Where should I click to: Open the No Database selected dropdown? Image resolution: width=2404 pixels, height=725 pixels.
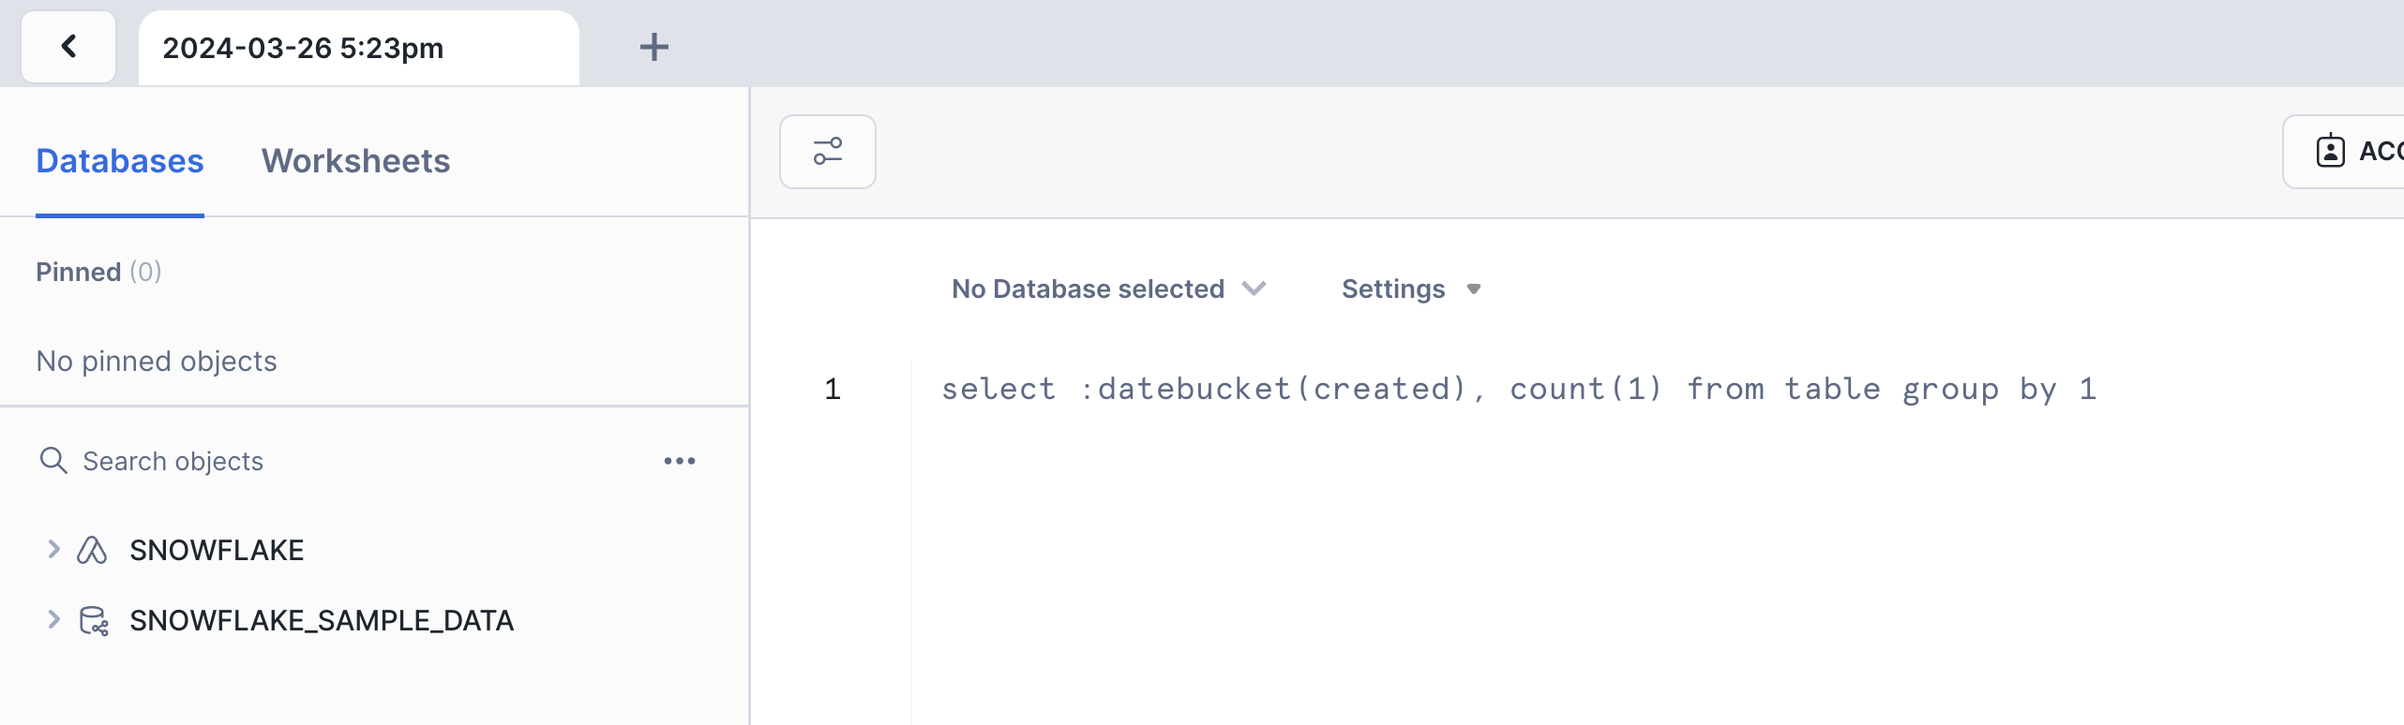[x=1108, y=289]
